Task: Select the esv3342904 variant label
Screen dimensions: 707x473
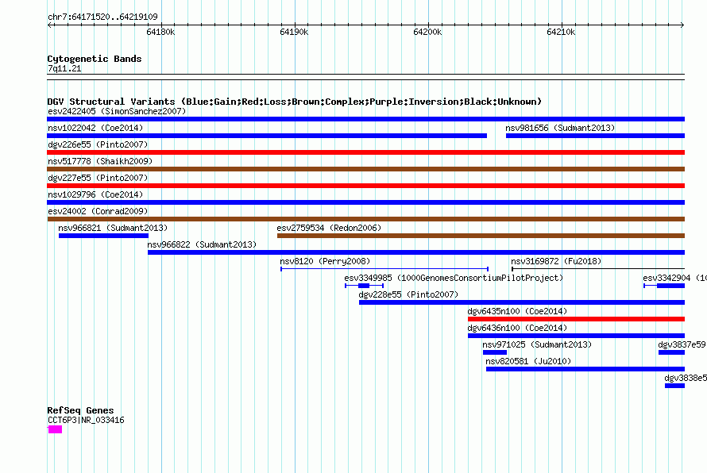Action: pos(674,278)
